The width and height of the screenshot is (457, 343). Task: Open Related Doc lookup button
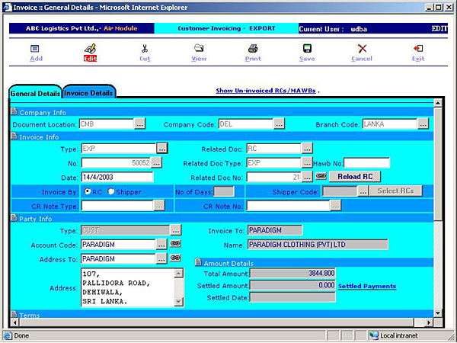click(x=307, y=149)
